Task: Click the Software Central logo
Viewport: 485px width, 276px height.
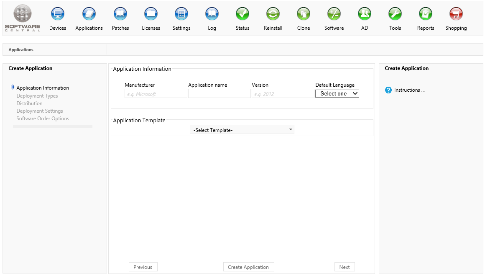Action: click(23, 18)
